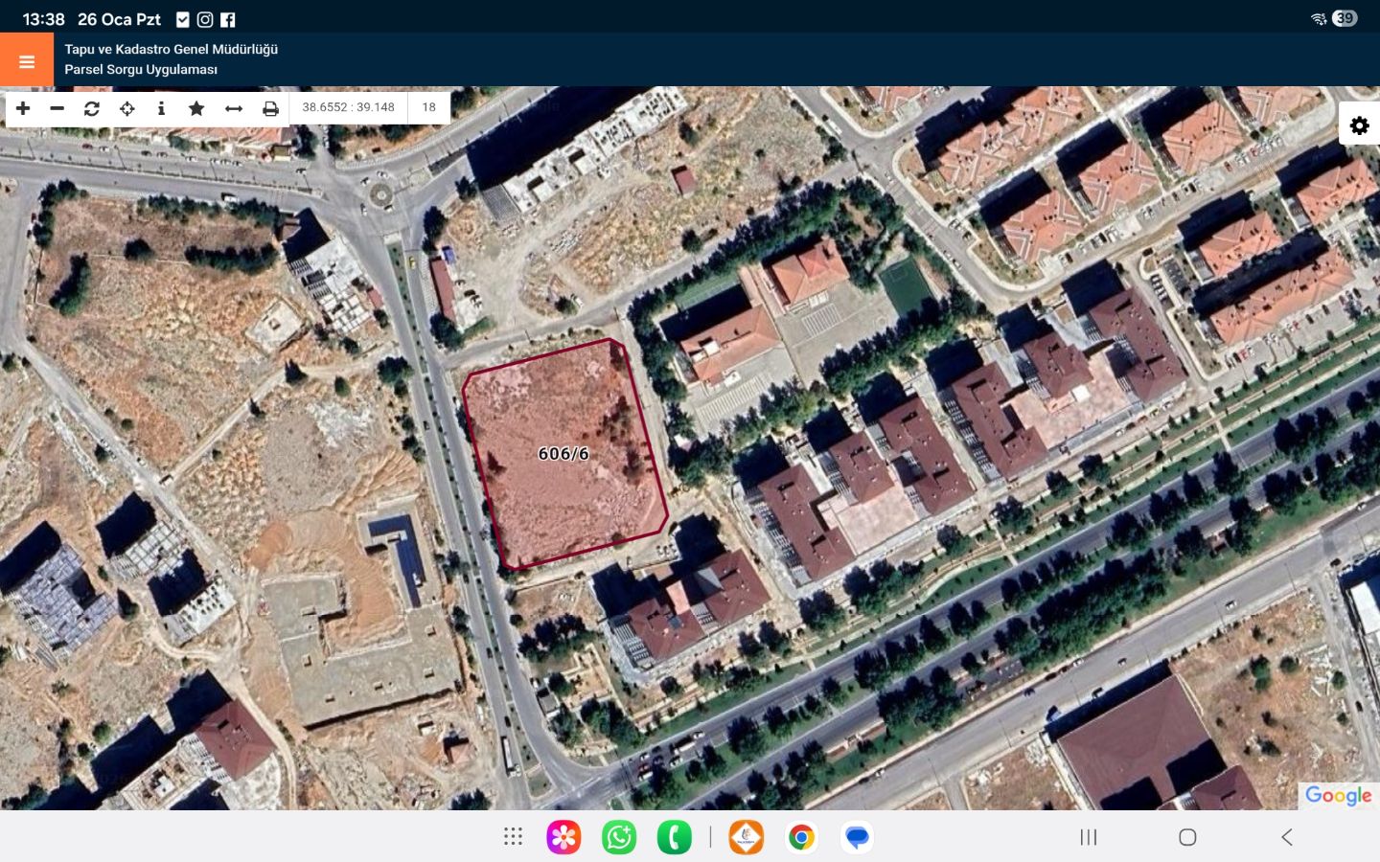Locate my position with the crosshair icon
The image size is (1380, 862).
(x=126, y=108)
